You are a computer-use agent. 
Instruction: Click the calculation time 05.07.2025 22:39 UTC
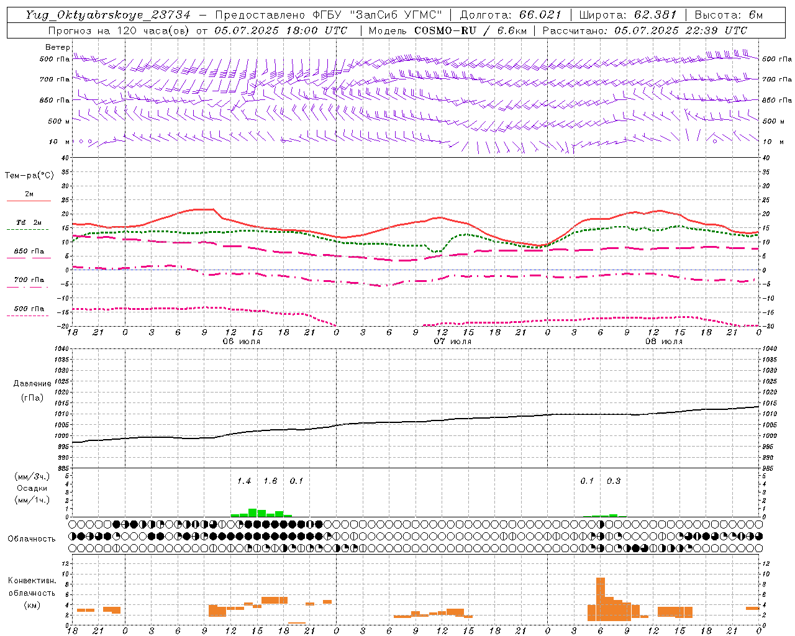[x=681, y=30]
